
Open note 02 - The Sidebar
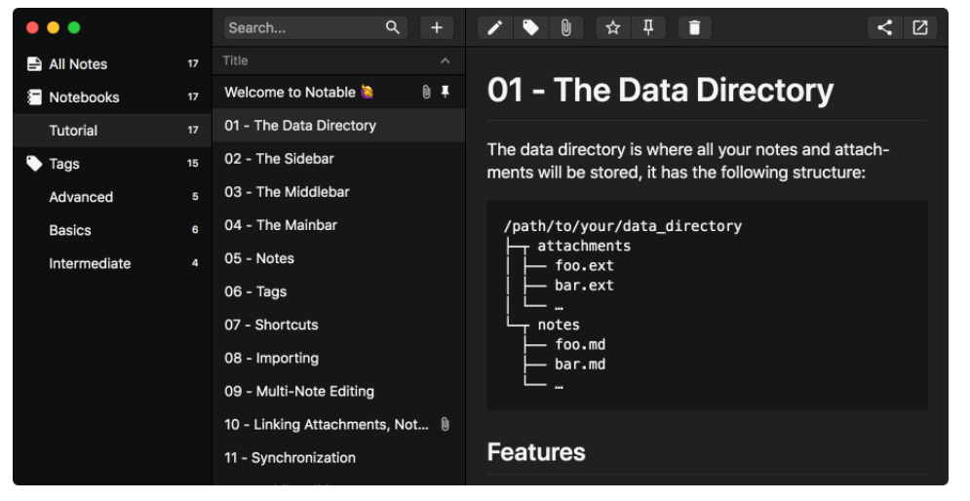[338, 159]
